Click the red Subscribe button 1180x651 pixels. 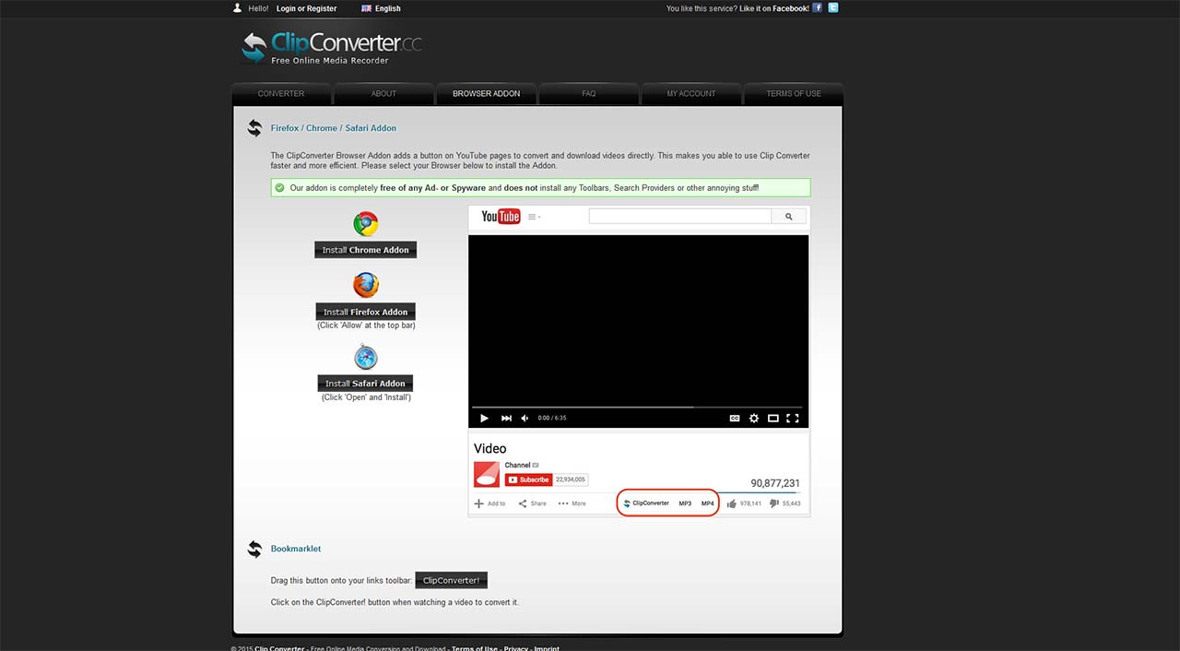(528, 479)
